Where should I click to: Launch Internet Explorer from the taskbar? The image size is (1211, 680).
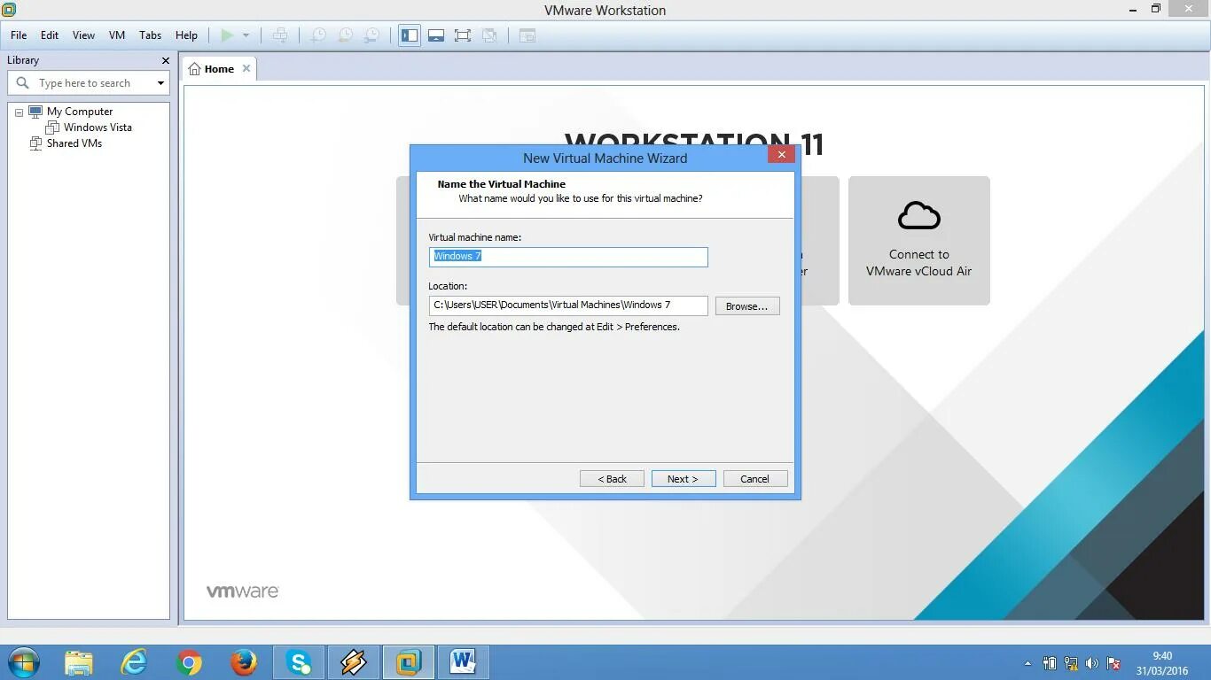[x=134, y=662]
